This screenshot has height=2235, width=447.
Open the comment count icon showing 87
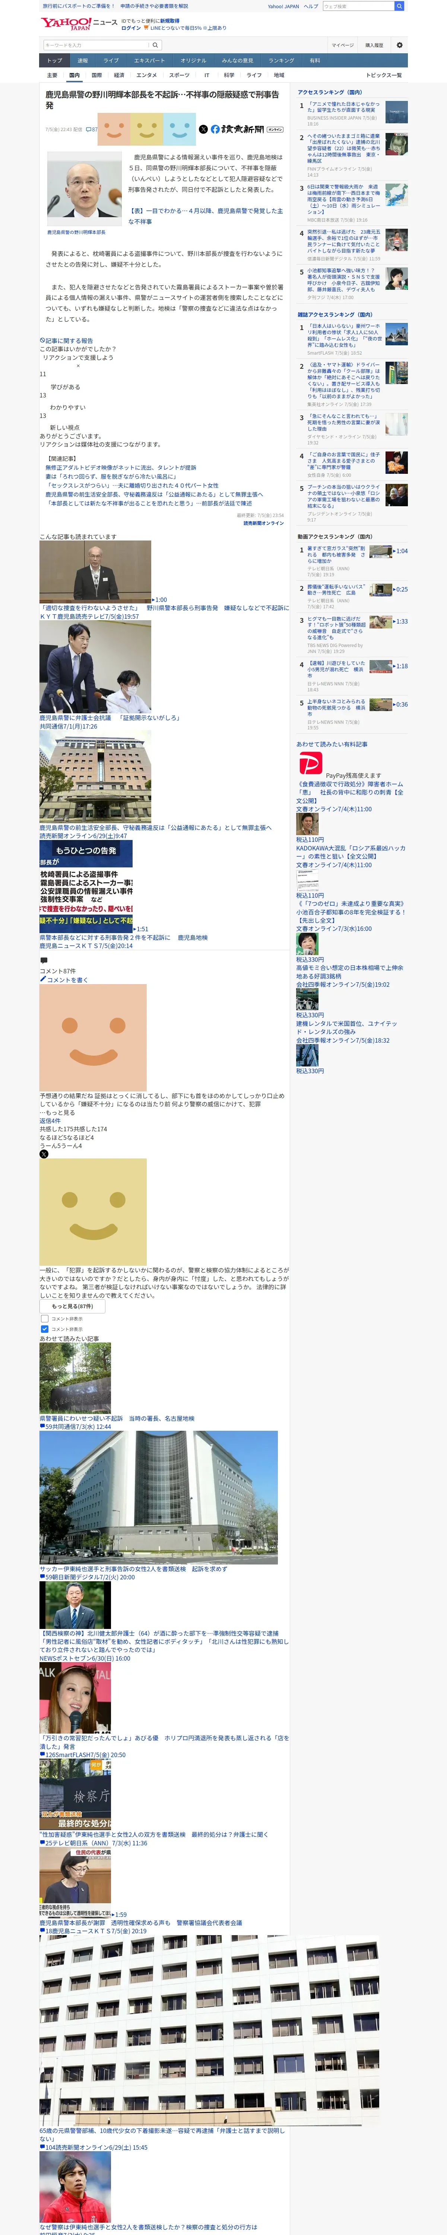coord(91,129)
